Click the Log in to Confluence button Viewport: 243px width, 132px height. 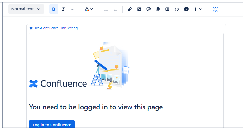(x=52, y=125)
